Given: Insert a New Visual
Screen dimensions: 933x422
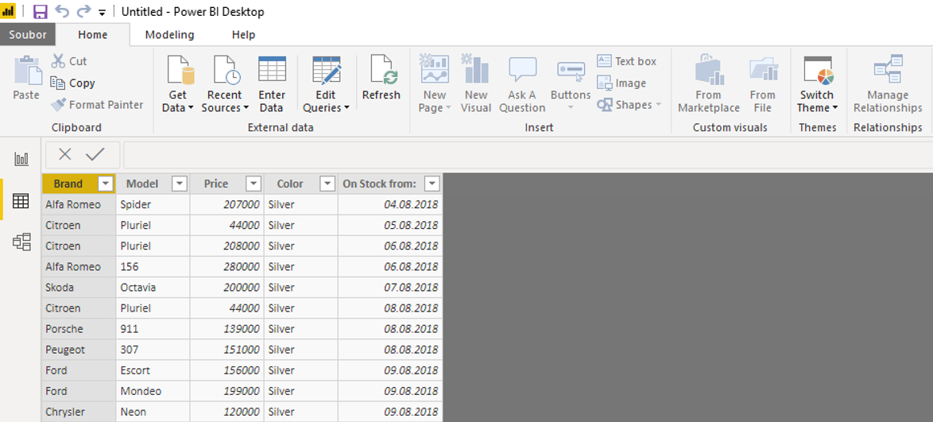Looking at the screenshot, I should (x=476, y=84).
